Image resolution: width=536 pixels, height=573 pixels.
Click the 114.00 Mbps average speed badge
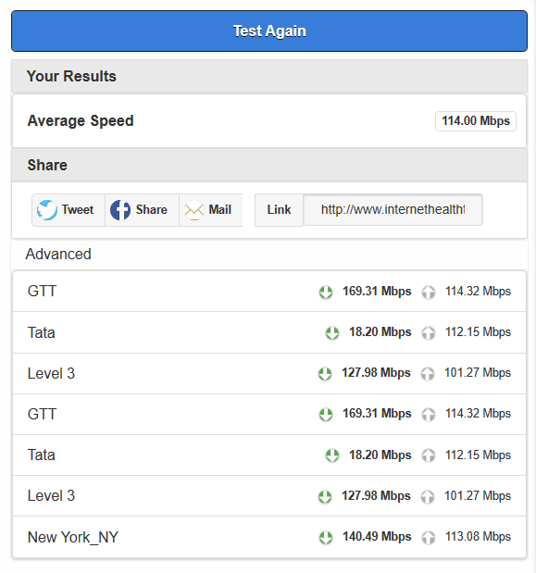(475, 121)
